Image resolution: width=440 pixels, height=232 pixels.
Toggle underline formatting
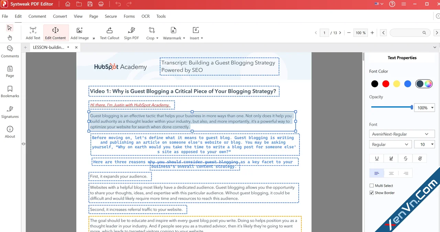tap(377, 158)
